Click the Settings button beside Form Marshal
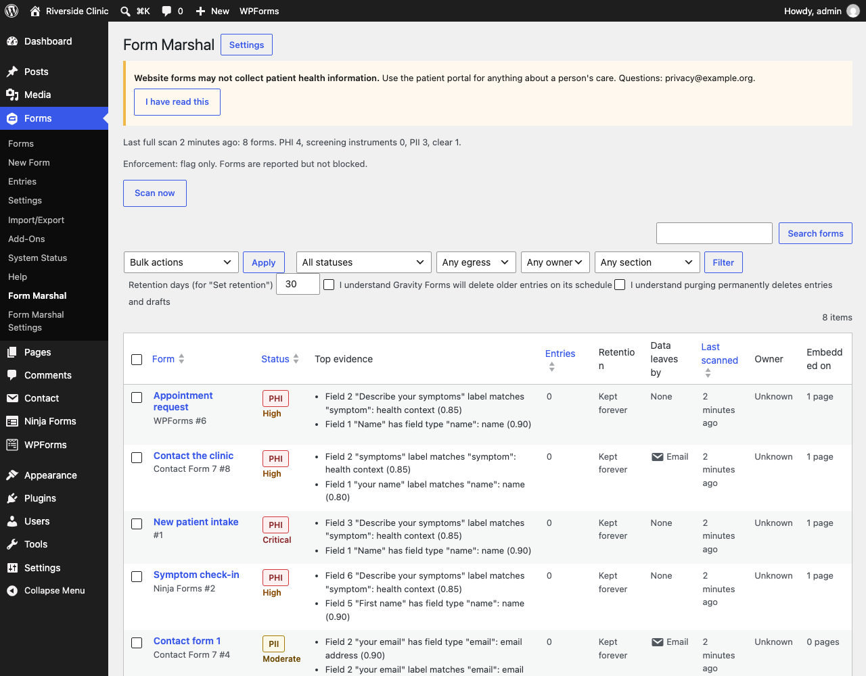The height and width of the screenshot is (676, 866). coord(246,45)
